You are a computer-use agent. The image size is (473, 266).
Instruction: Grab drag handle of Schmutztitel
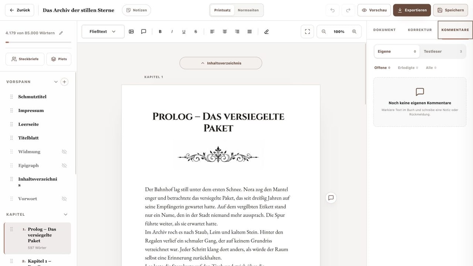coord(11,97)
